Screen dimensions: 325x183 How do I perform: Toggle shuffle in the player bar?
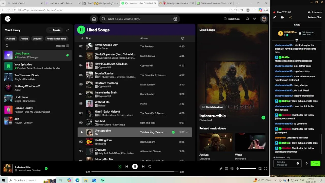coord(120,166)
